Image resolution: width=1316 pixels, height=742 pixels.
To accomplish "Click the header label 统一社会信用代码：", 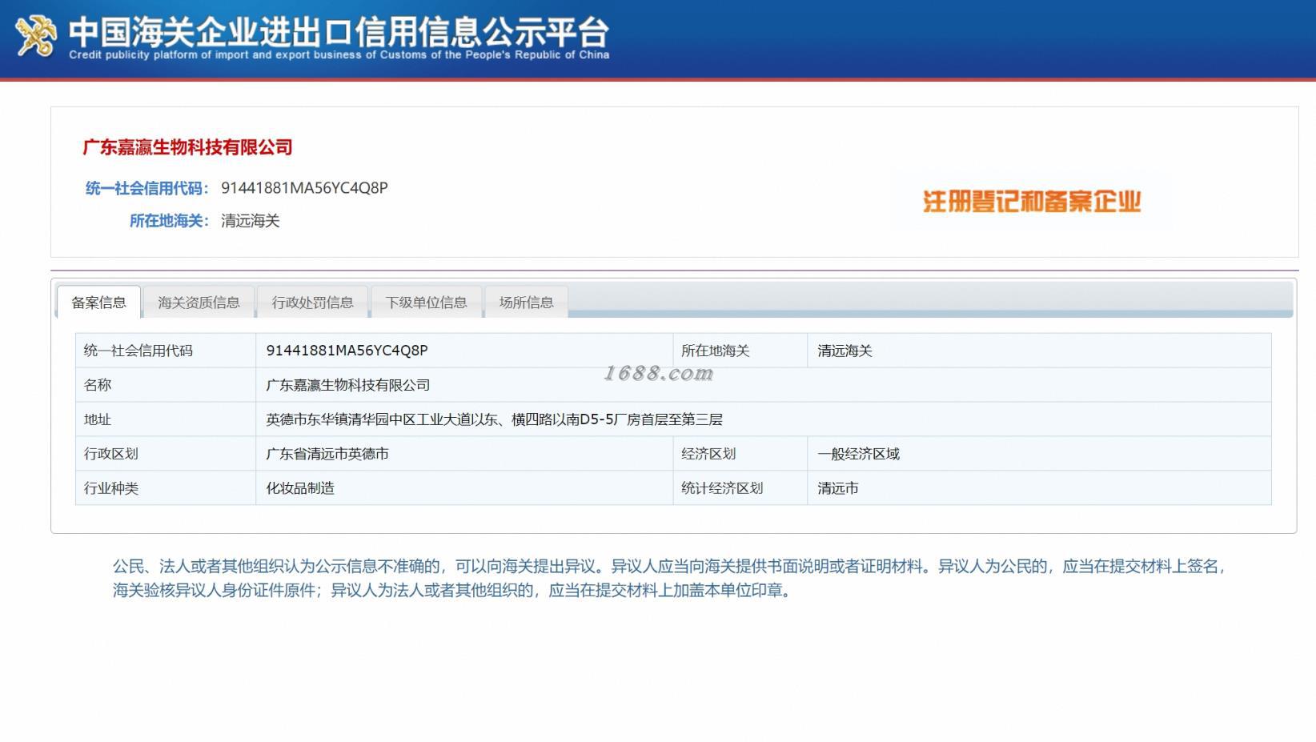I will (x=146, y=188).
